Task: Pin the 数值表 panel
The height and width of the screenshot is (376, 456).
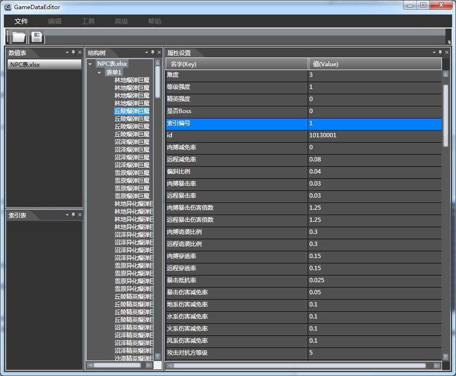Action: pos(73,52)
